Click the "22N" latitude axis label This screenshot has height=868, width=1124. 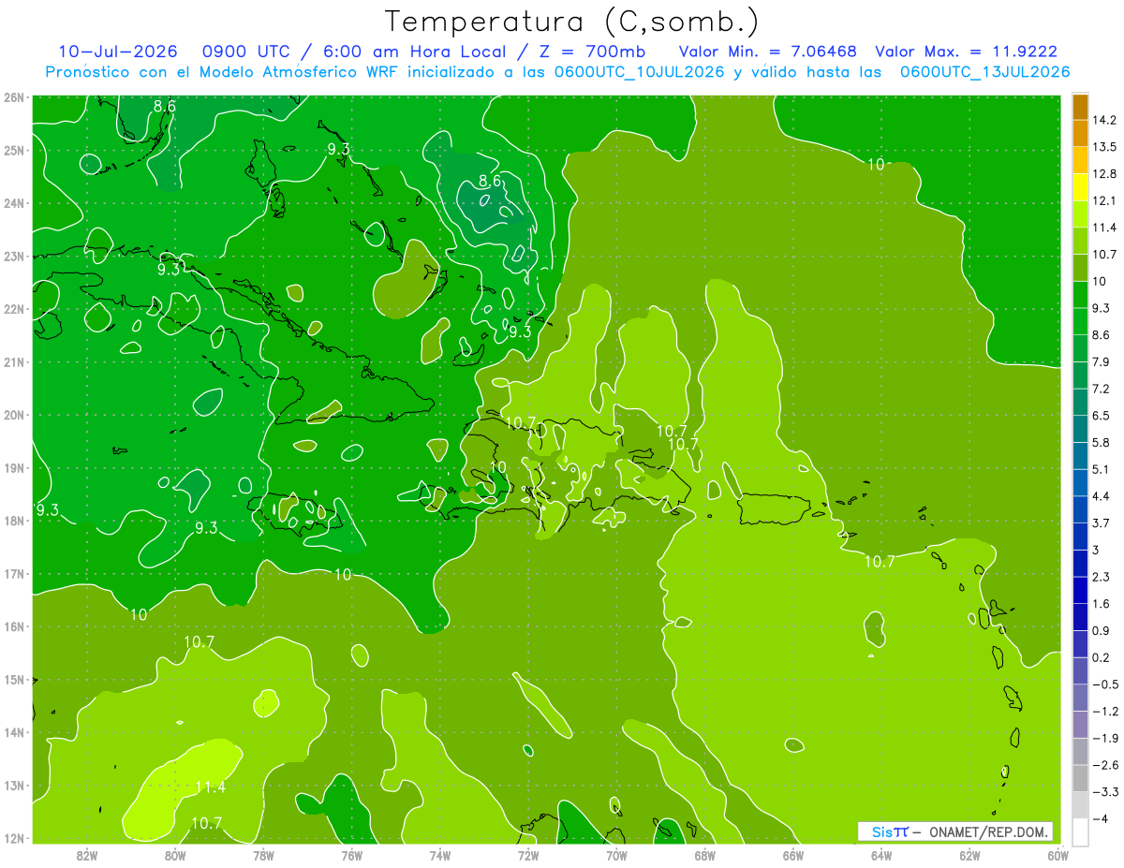click(14, 309)
